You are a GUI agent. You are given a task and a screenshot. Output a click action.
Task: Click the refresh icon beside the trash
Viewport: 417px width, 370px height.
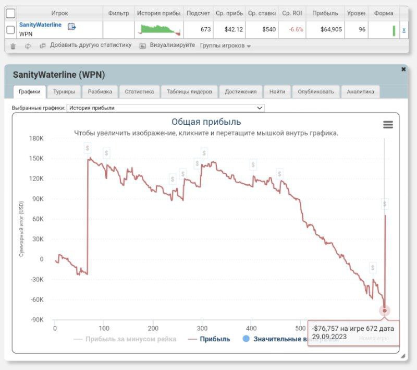pos(28,46)
